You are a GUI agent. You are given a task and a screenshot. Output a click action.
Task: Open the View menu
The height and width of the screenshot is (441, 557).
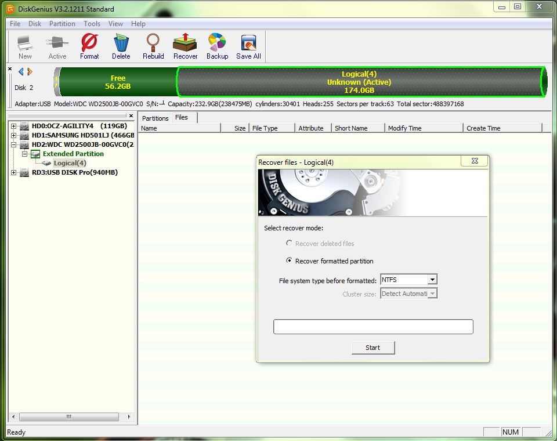point(115,24)
